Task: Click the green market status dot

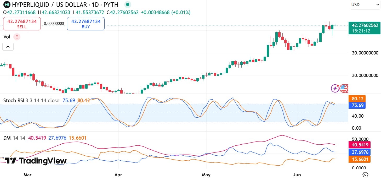Action: point(127,4)
